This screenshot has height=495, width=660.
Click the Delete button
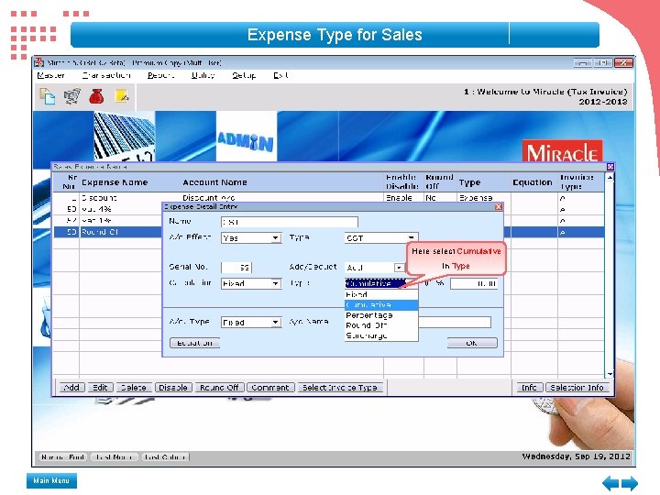(134, 388)
